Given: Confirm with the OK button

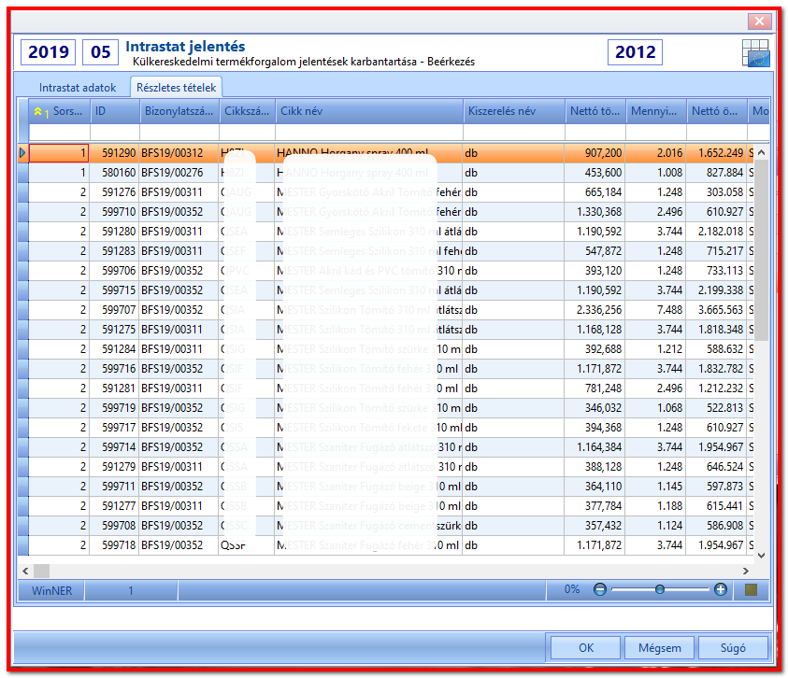Looking at the screenshot, I should [585, 648].
